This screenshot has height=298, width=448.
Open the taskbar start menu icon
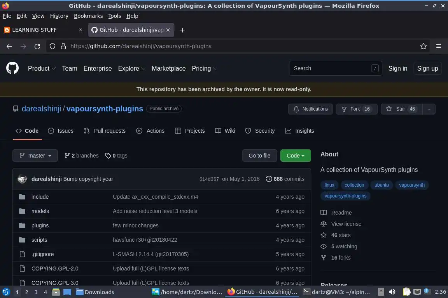(6, 292)
